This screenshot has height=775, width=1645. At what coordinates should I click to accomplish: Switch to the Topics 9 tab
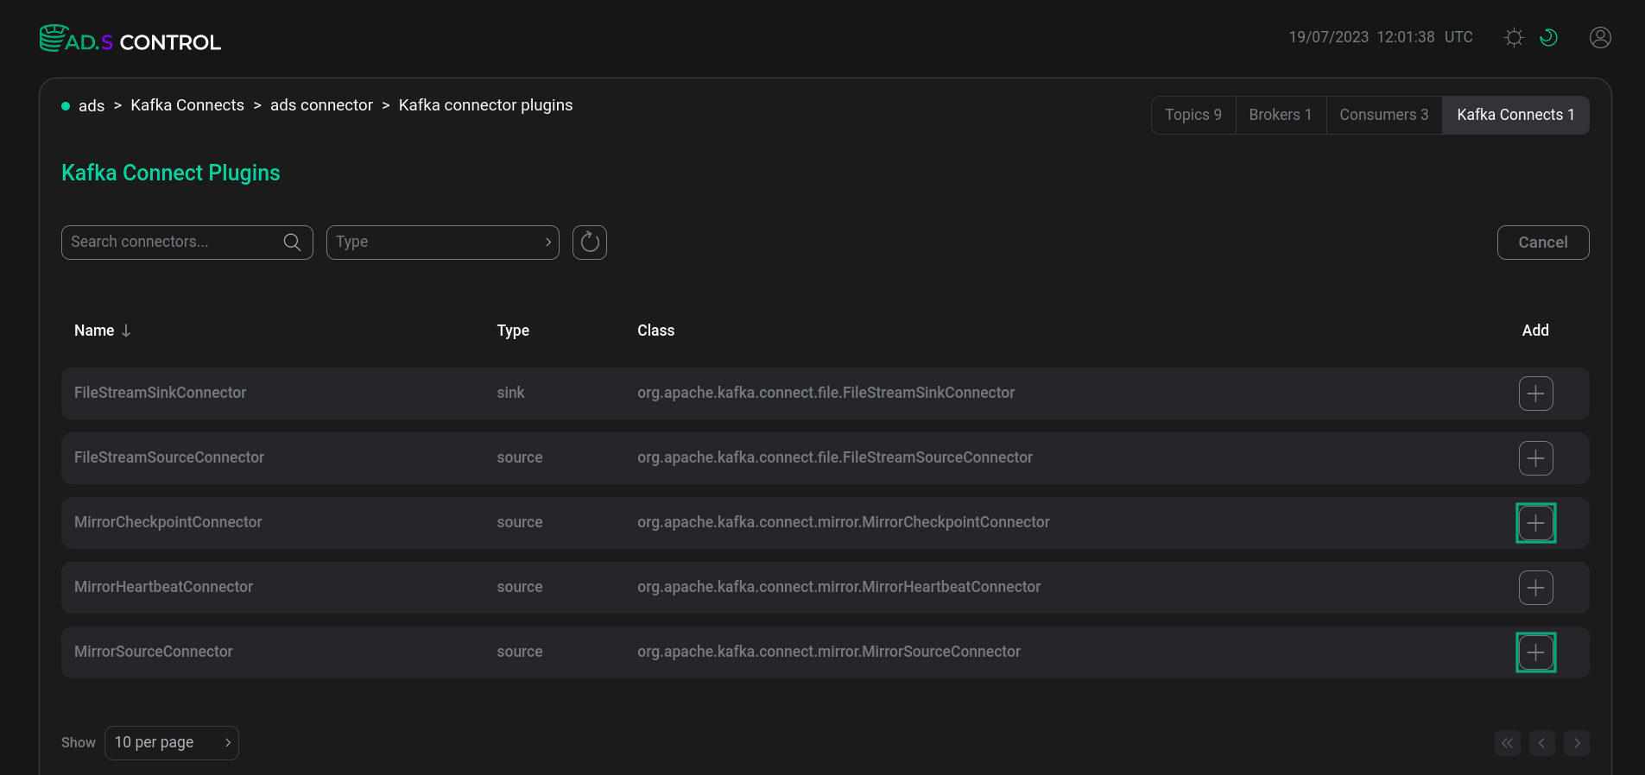pos(1193,115)
